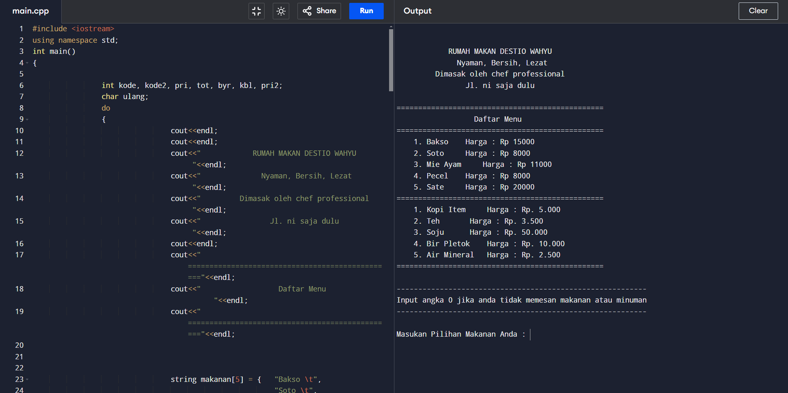
Task: Collapse the makanan array fold on line 23
Action: click(x=27, y=379)
